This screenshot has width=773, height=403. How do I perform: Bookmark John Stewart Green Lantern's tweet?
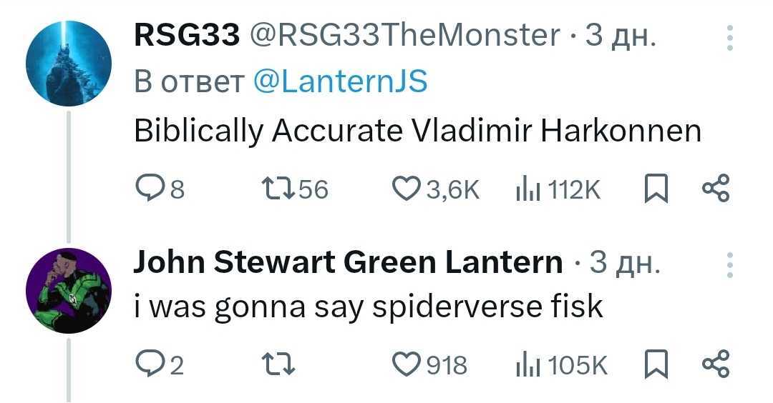(656, 365)
